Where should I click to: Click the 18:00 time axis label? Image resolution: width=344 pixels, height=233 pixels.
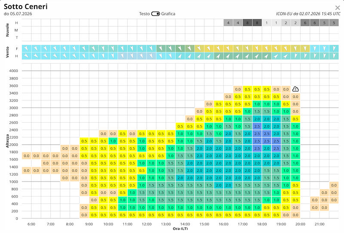pos(262,224)
